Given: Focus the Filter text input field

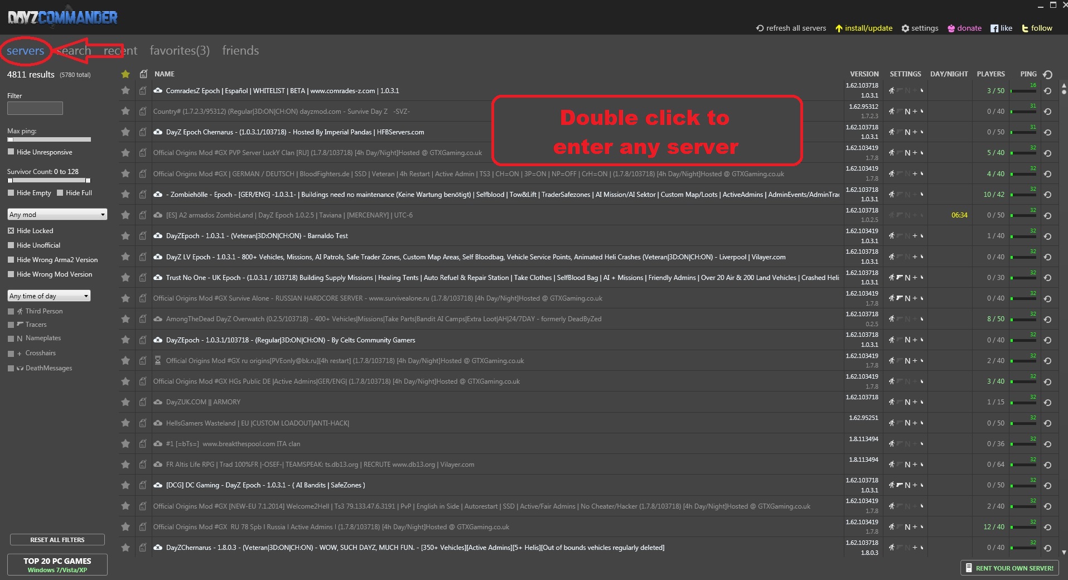Looking at the screenshot, I should tap(35, 108).
